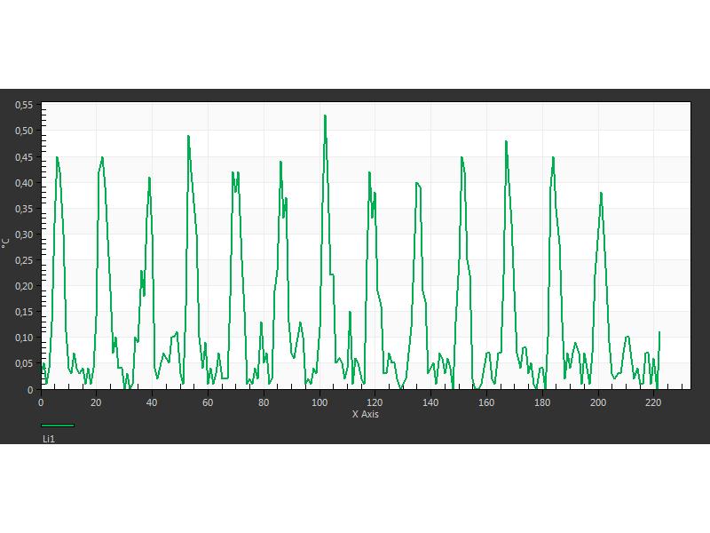Click the 0,05 y-axis tick label
This screenshot has height=533, width=710.
24,364
